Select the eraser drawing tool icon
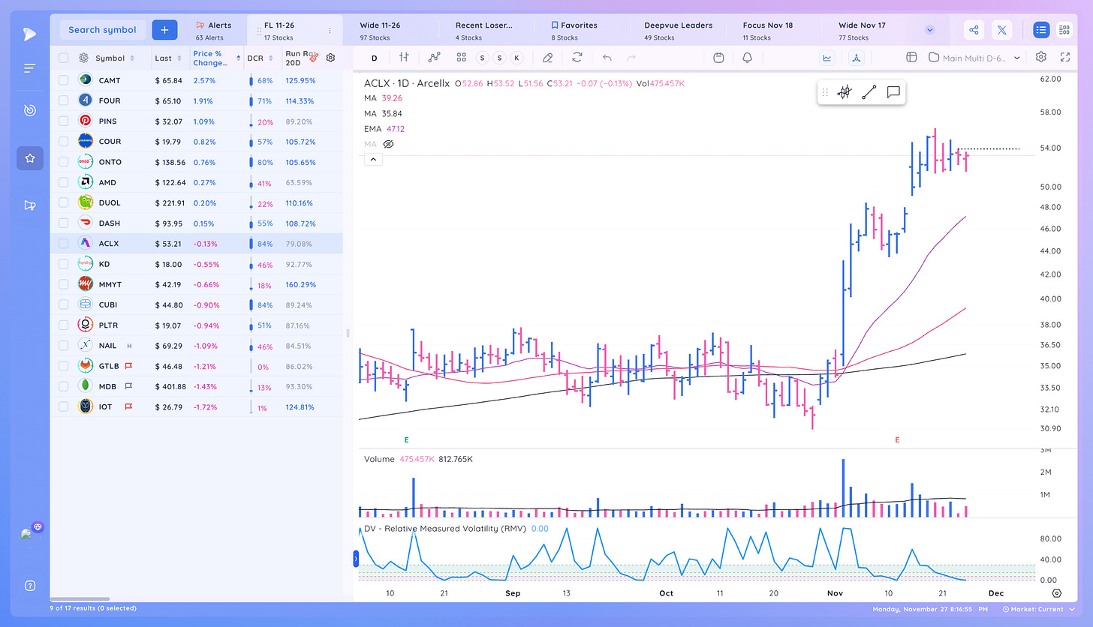This screenshot has height=627, width=1093. coord(548,57)
